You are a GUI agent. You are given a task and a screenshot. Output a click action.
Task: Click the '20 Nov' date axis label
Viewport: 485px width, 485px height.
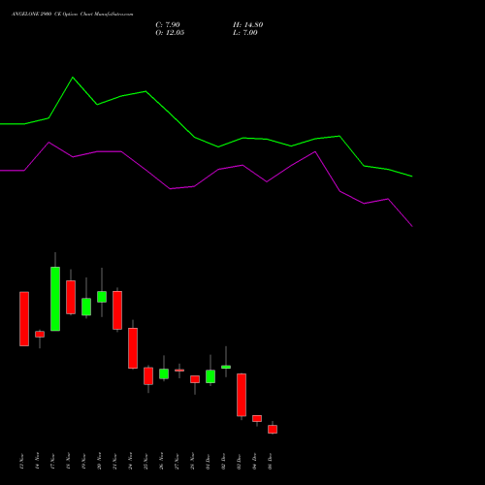99,461
